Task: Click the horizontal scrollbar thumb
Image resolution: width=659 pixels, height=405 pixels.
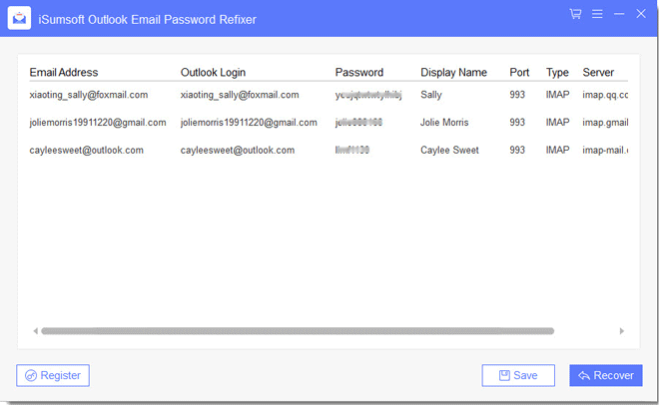Action: pos(298,331)
